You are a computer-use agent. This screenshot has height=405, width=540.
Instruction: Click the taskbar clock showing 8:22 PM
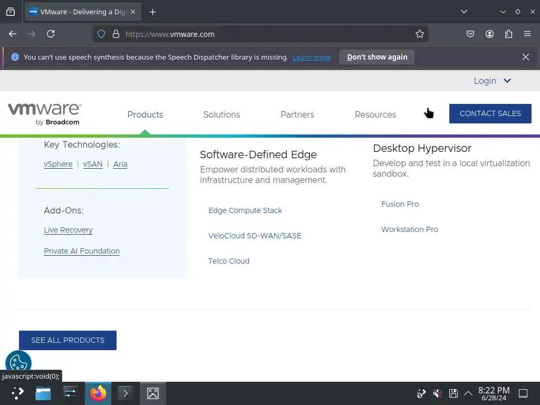point(494,393)
